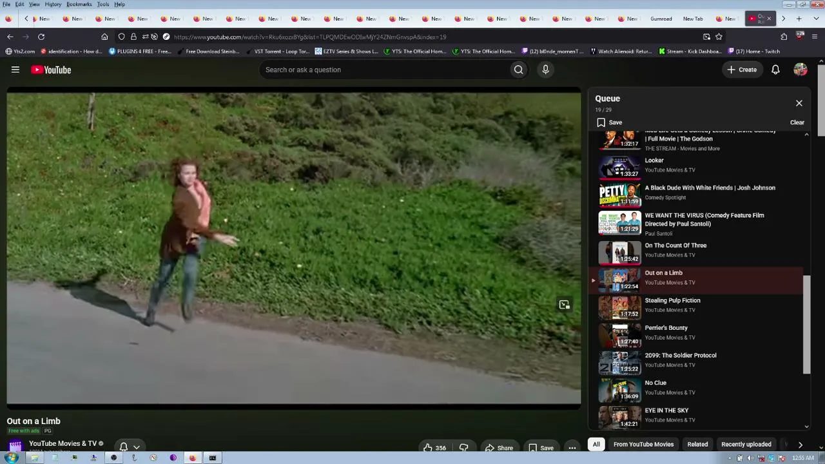This screenshot has width=825, height=464.
Task: Switch to the Gumroad tab
Action: tap(661, 19)
